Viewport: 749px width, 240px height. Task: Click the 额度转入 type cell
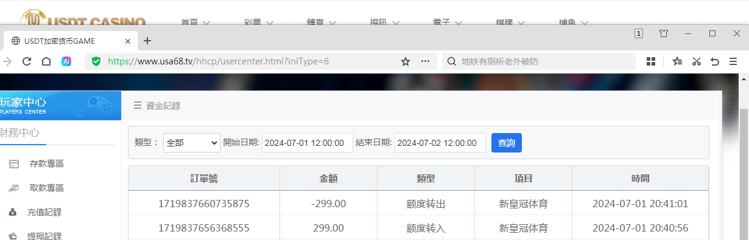pos(426,228)
